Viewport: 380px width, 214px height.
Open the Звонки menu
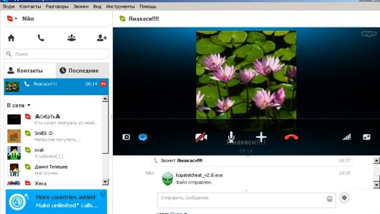point(81,7)
